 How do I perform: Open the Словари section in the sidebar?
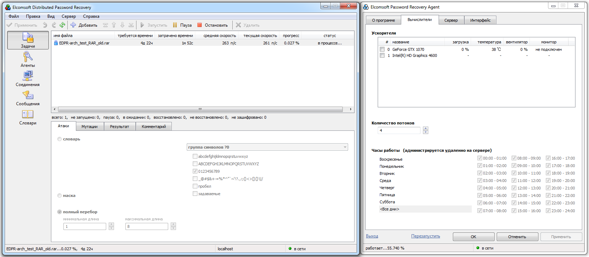coord(28,117)
